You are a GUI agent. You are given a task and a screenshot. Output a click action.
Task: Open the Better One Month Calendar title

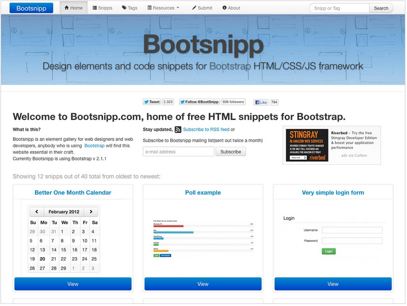(x=73, y=193)
